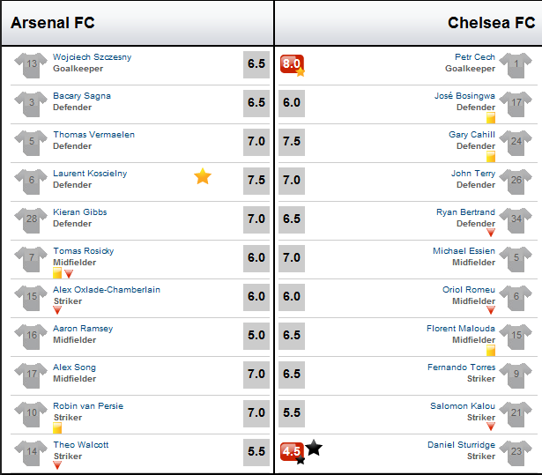Screen dimensions: 542x475
Task: Click Wojciech Szczesny's number 13 shirt icon
Action: point(31,64)
